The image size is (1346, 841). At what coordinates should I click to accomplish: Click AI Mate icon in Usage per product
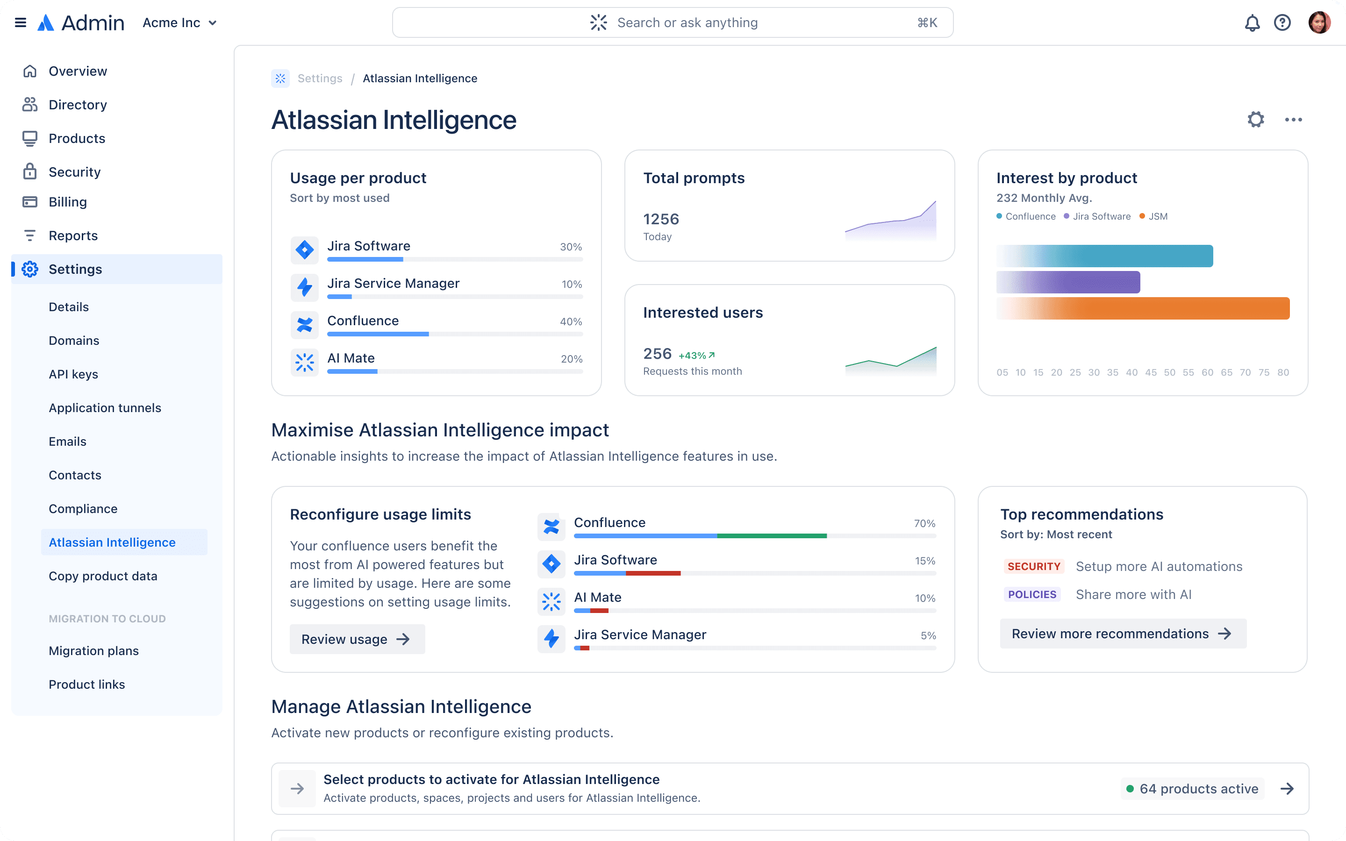[305, 363]
